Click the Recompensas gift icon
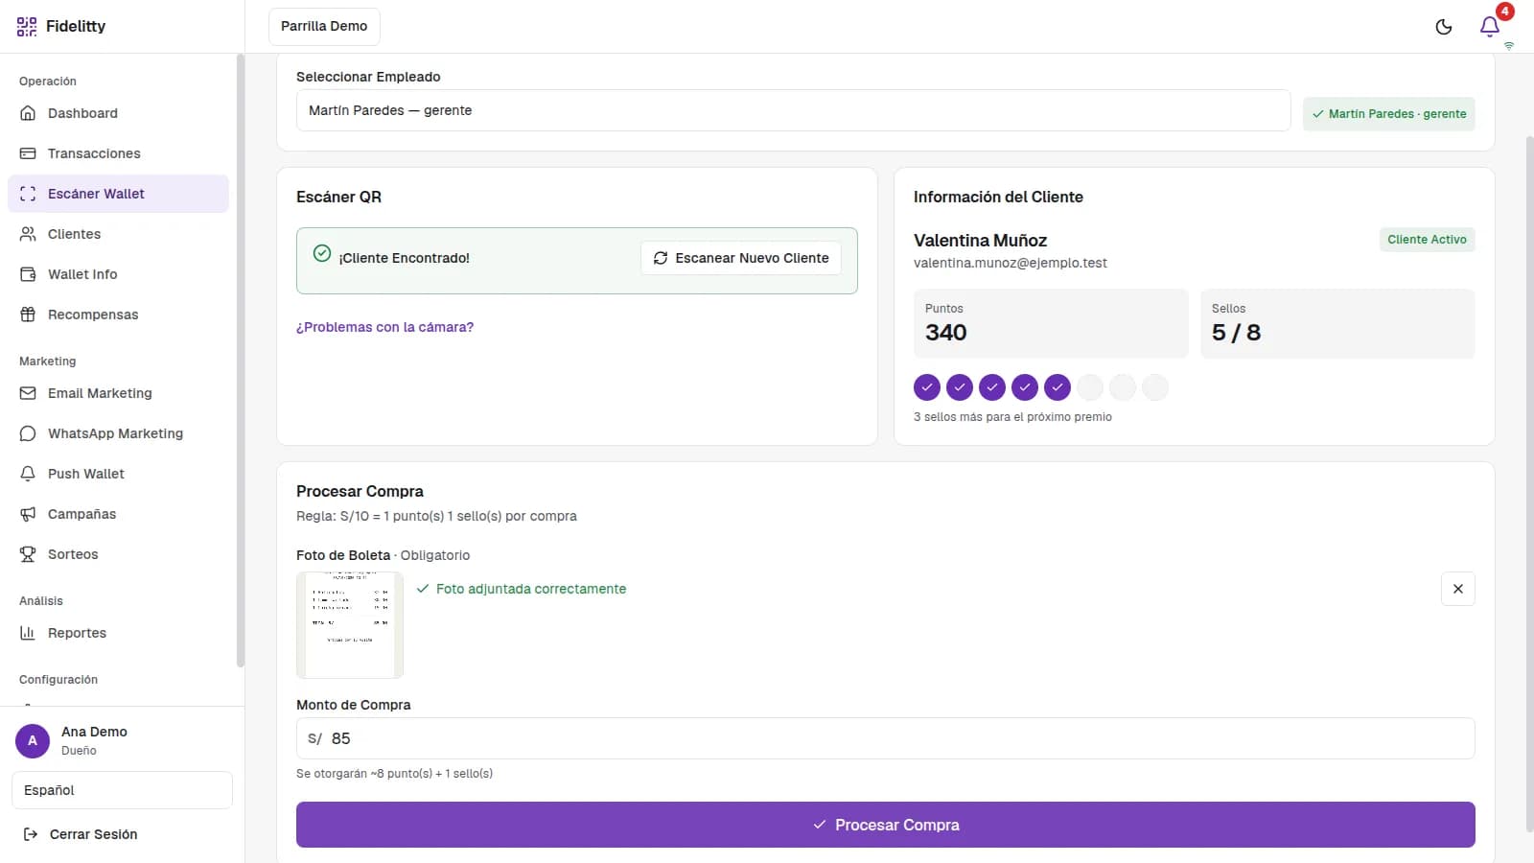The height and width of the screenshot is (863, 1534). click(x=28, y=315)
